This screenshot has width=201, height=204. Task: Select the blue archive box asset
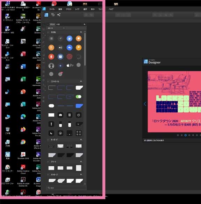(60, 57)
